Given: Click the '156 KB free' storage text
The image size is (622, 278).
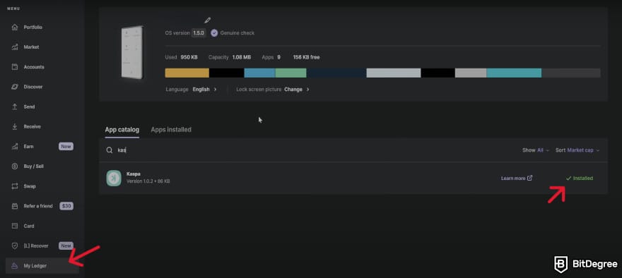Looking at the screenshot, I should [x=306, y=57].
